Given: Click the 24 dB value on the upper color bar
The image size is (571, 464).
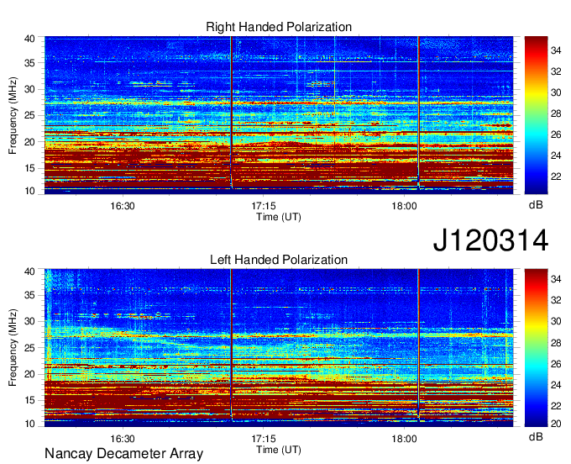Looking at the screenshot, I should tap(556, 156).
